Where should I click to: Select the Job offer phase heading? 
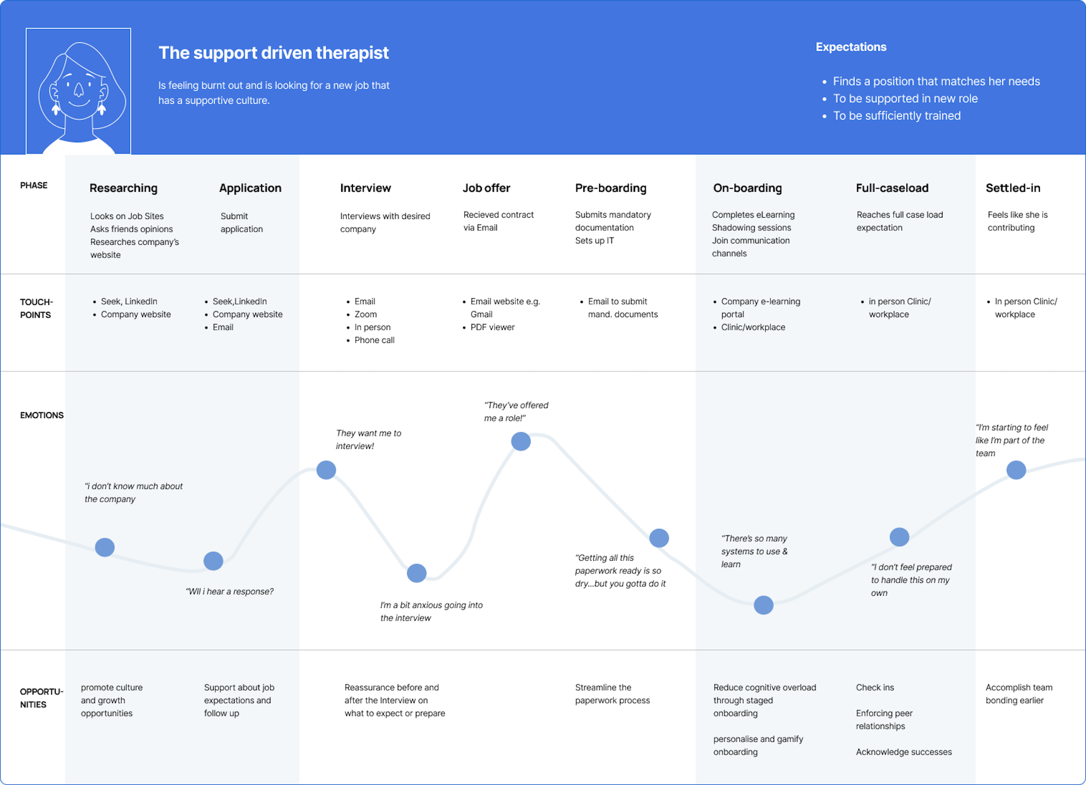click(486, 188)
